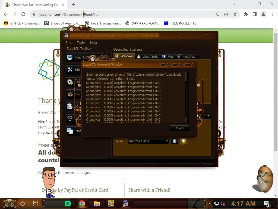Click the BCD Backup database icon

(x=70, y=106)
